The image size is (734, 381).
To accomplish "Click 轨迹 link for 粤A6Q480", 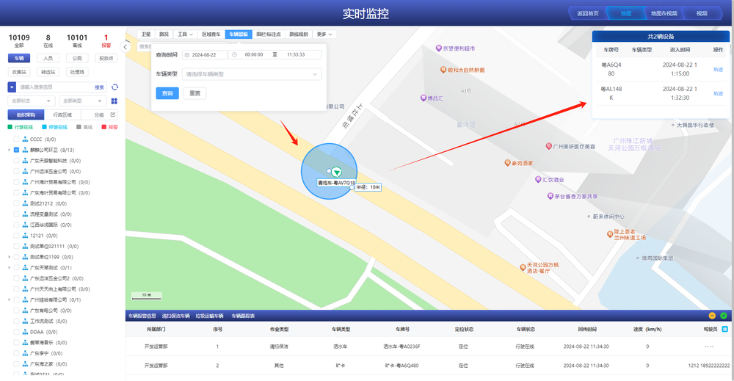I will tap(718, 69).
